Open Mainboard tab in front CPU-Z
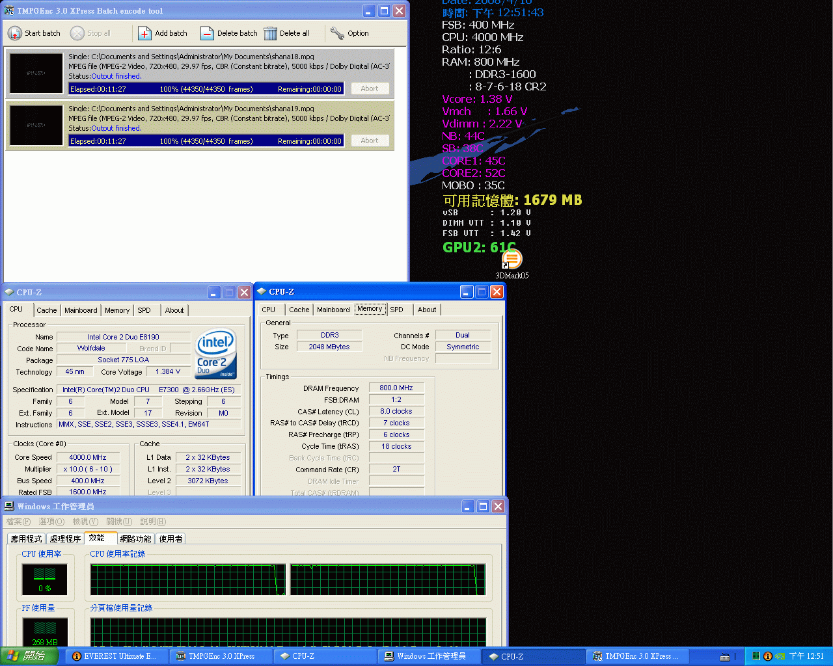 [x=333, y=310]
